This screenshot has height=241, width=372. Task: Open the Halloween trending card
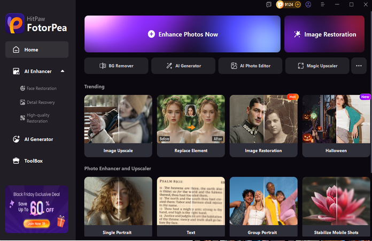[x=336, y=126]
